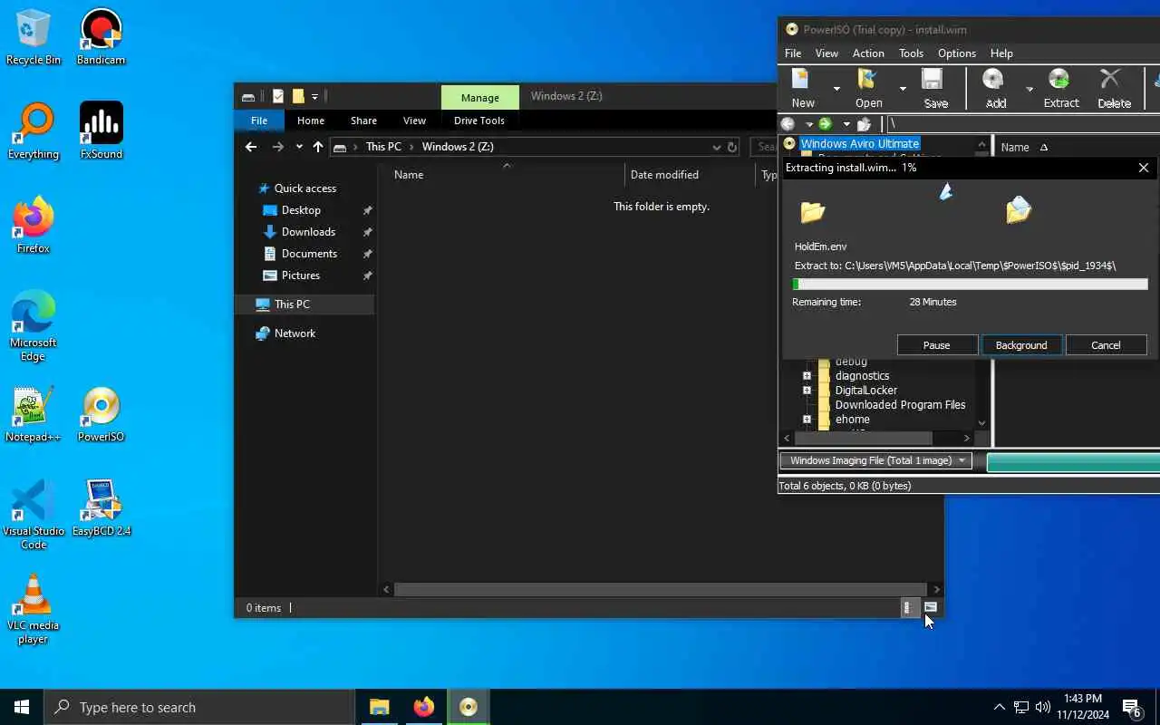Select Windows Aviro Ultimate root tree node
This screenshot has width=1160, height=725.
coord(860,143)
